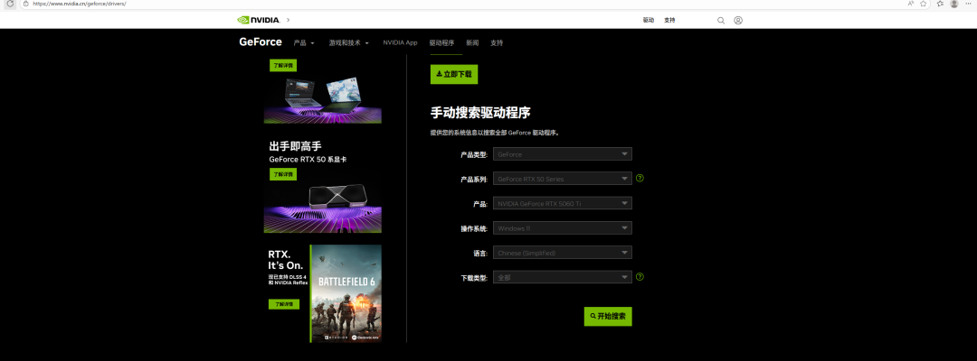The height and width of the screenshot is (361, 977).
Task: Open NVIDIA App nav item
Action: coord(400,43)
